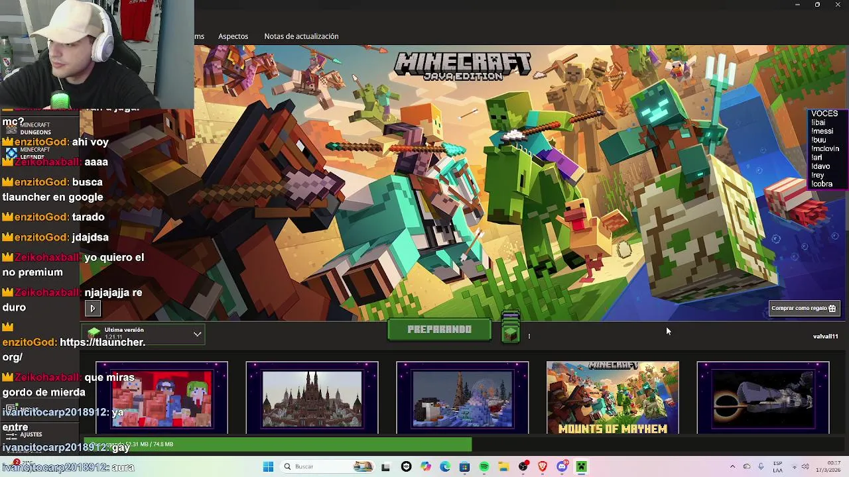Click the Minecraft Java Edition logo
The height and width of the screenshot is (477, 849).
click(x=462, y=66)
